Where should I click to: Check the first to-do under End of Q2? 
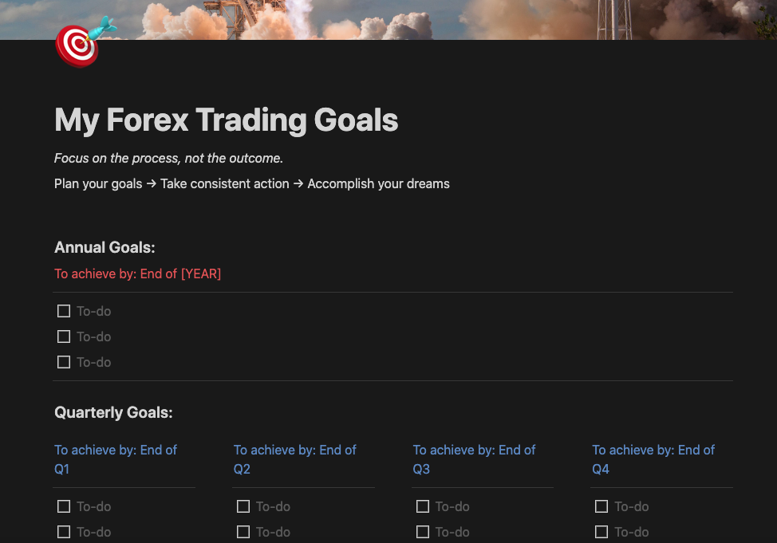click(243, 506)
